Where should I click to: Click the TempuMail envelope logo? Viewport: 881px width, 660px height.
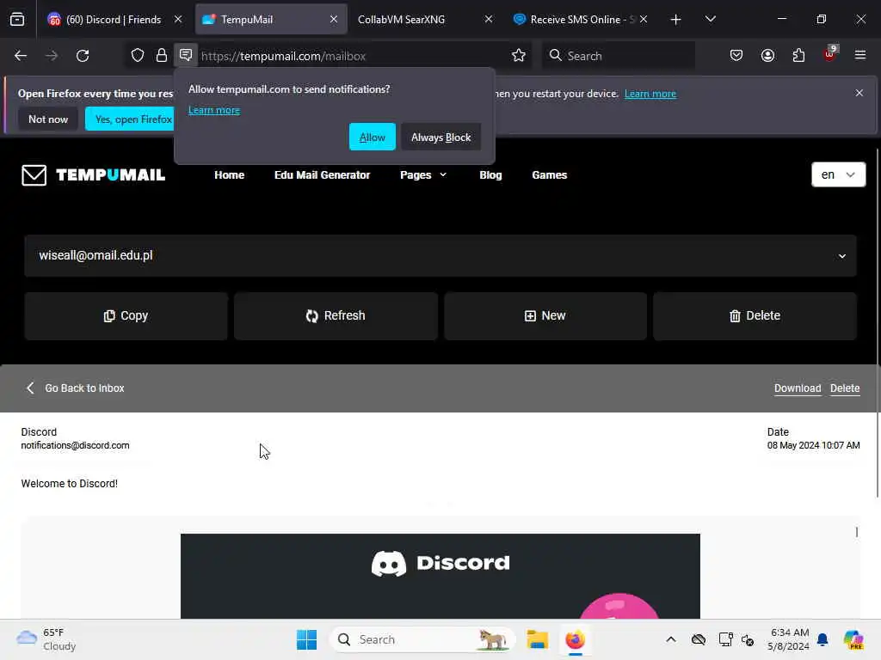(x=34, y=175)
